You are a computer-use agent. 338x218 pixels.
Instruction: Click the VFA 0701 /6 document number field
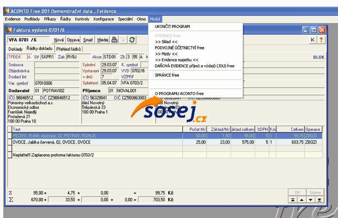pos(28,40)
